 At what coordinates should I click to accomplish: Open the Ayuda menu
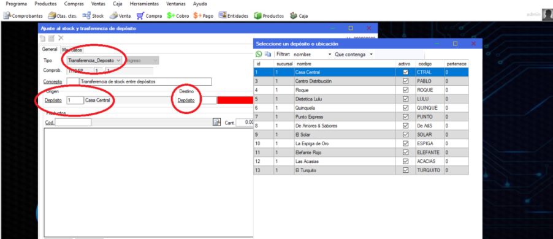[x=200, y=4]
